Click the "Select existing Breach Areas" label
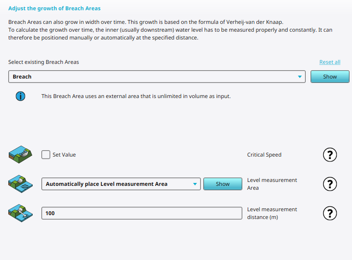 (x=43, y=62)
